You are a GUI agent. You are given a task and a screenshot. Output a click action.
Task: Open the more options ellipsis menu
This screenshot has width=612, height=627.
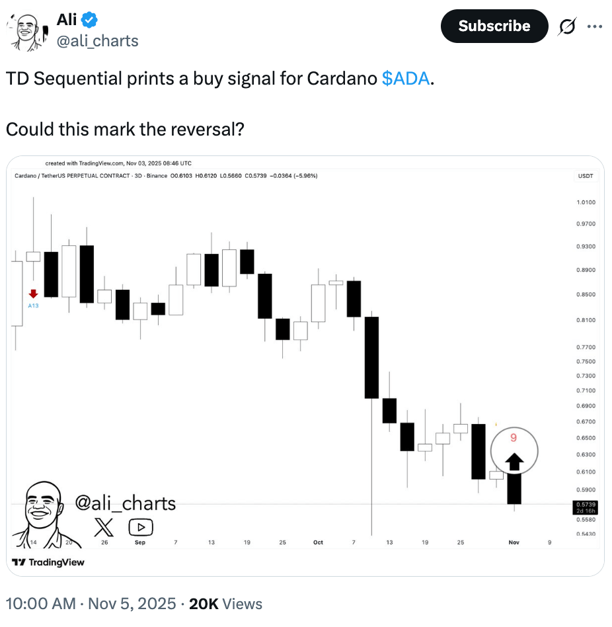(x=594, y=26)
